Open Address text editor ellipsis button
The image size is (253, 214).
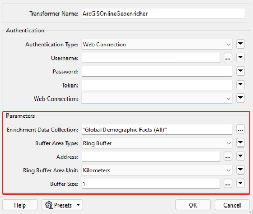228,157
